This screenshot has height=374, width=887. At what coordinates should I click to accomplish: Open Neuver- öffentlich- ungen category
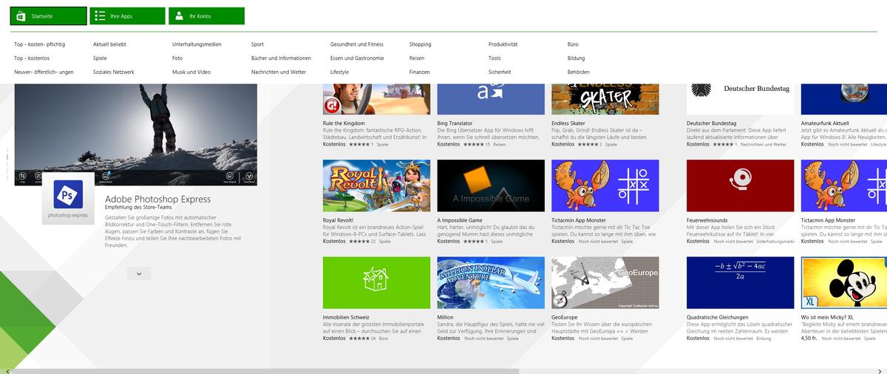coord(44,72)
